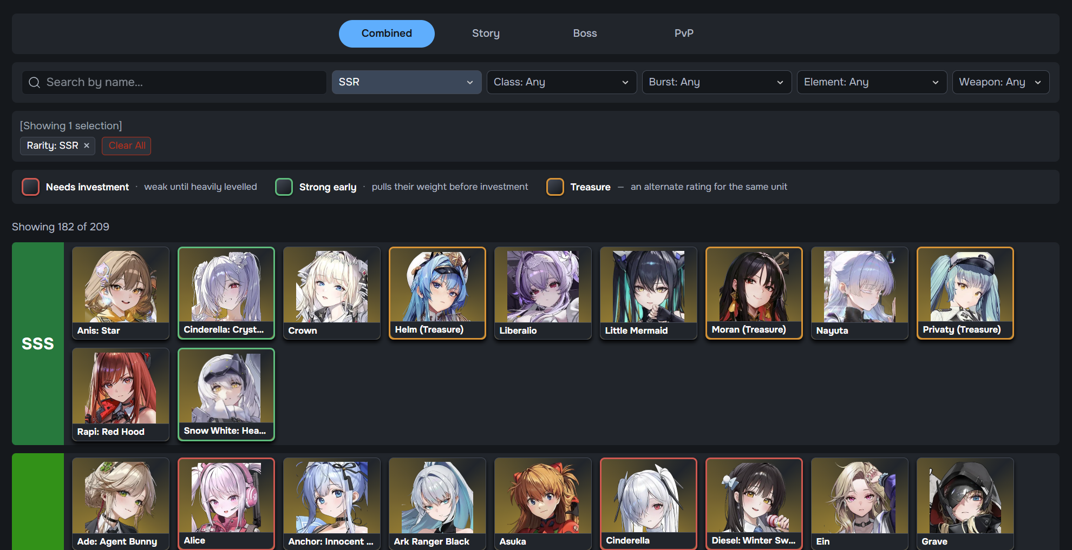Open the Crown character card
The image size is (1072, 550).
tap(332, 293)
